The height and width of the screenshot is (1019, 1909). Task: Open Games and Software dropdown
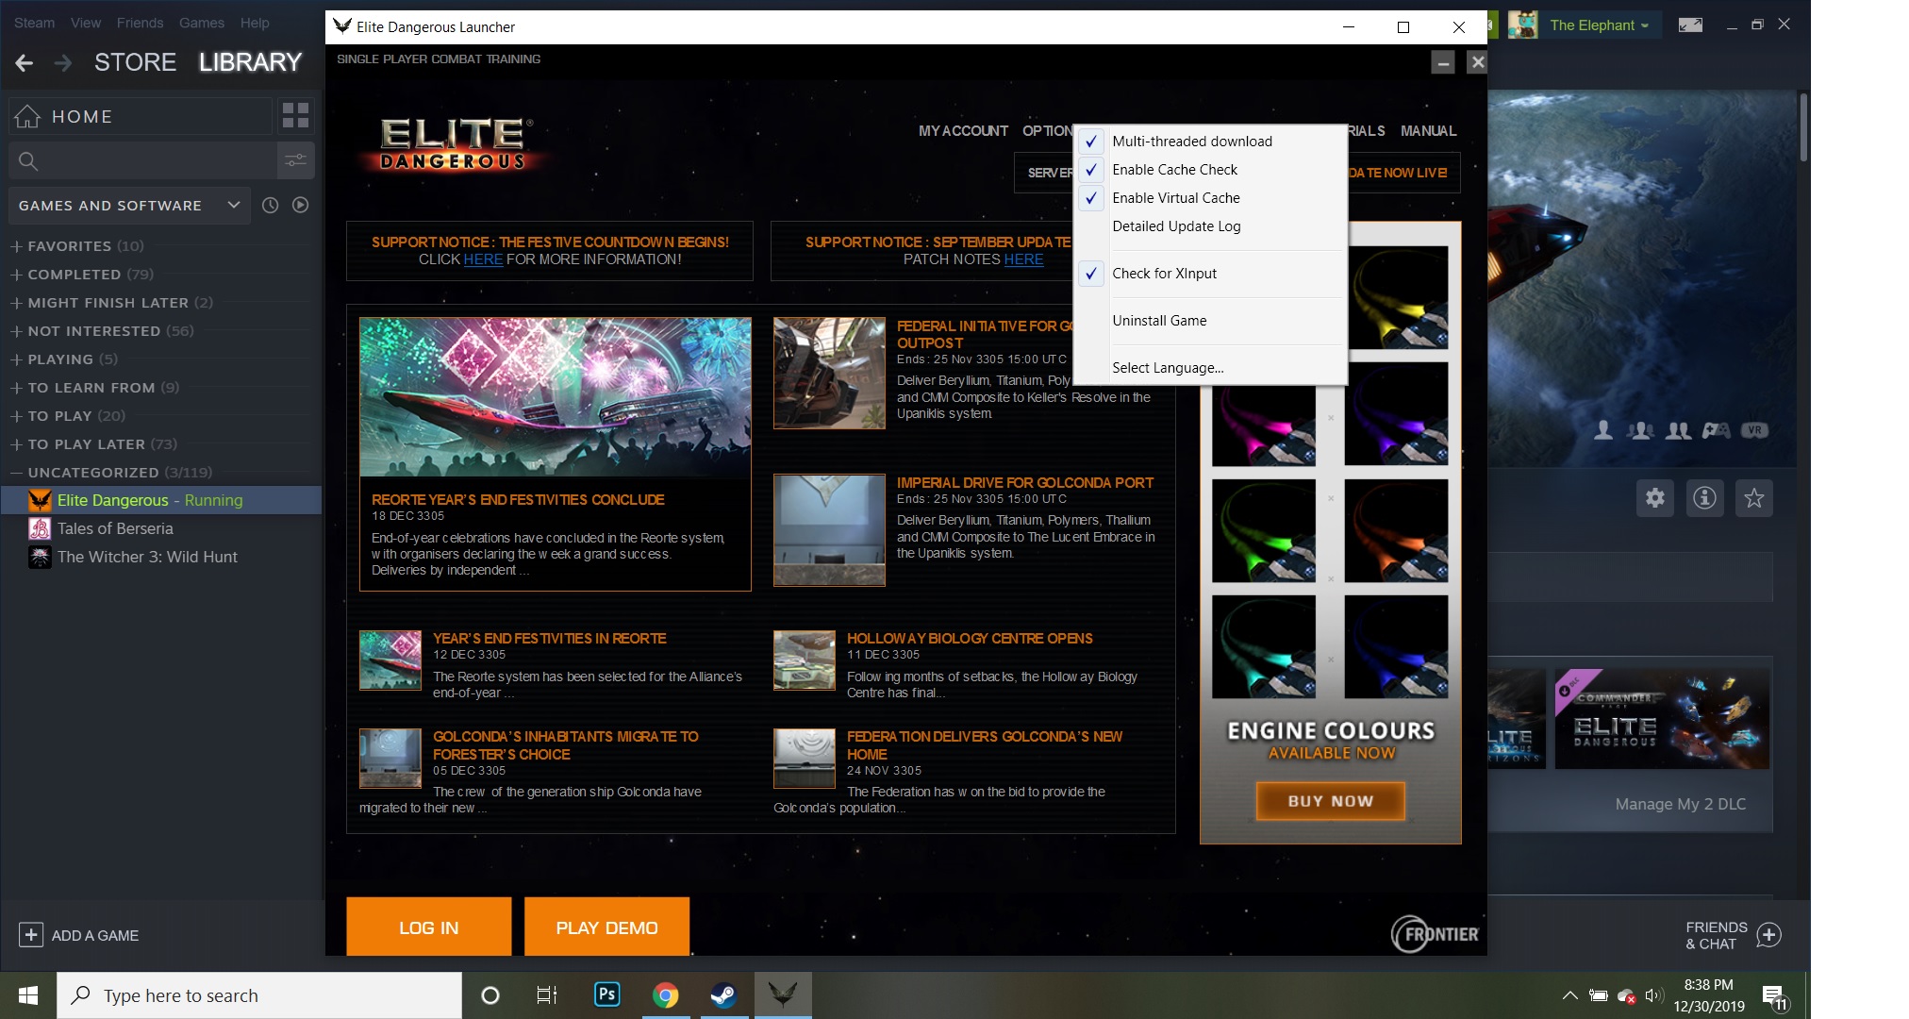click(129, 205)
